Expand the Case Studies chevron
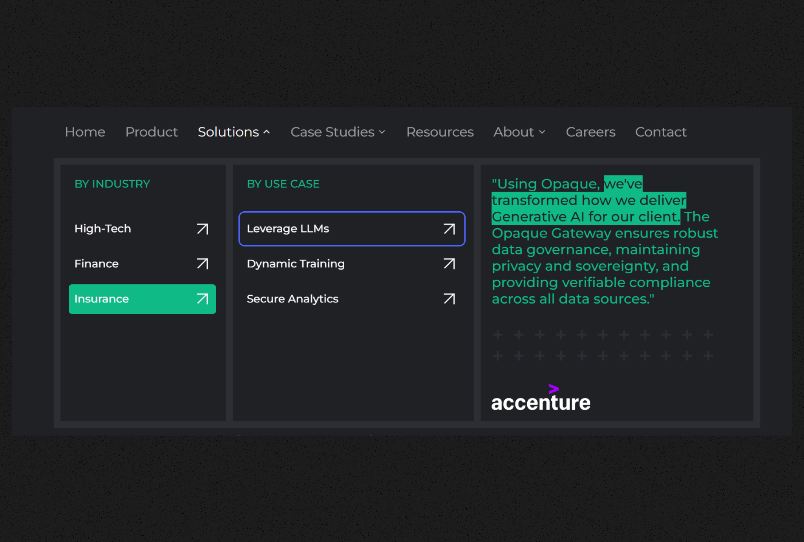The width and height of the screenshot is (804, 542). [382, 132]
